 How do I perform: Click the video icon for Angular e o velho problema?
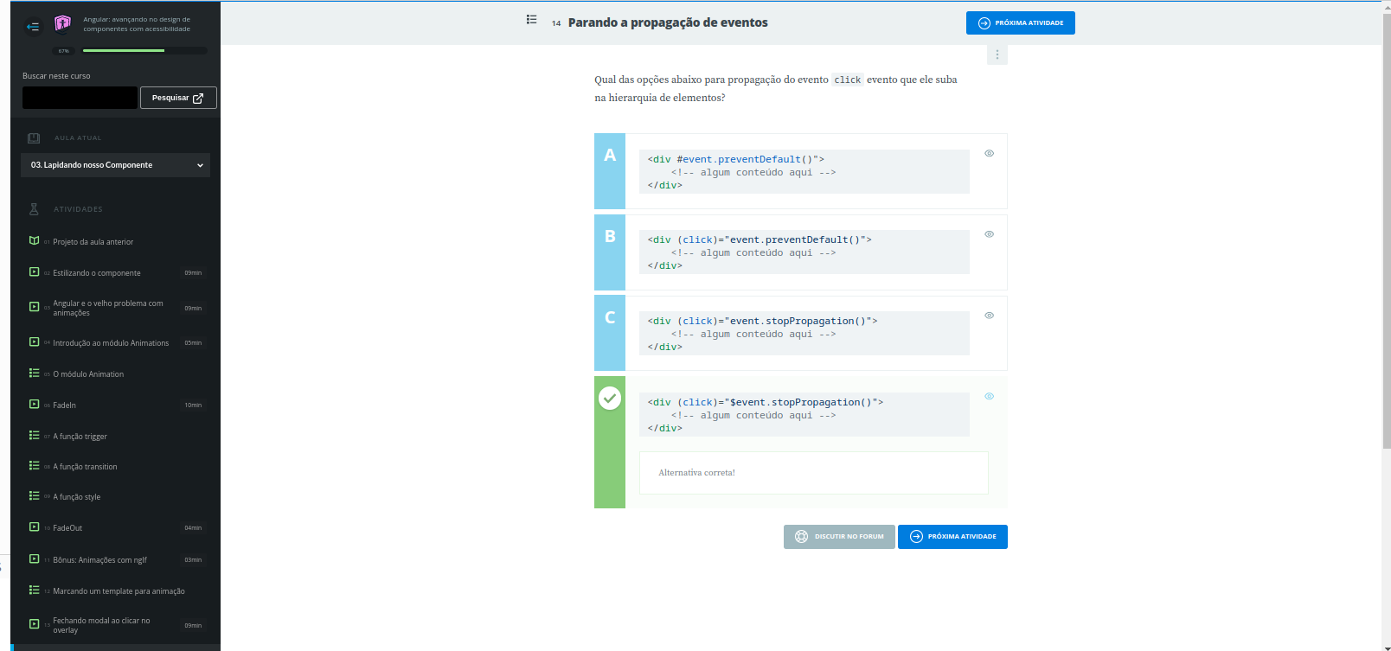coord(34,307)
